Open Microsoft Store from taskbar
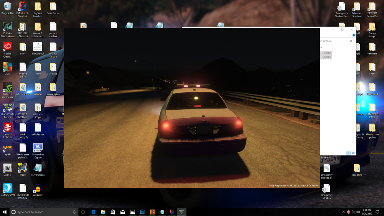This screenshot has width=384, height=216. pos(113,212)
